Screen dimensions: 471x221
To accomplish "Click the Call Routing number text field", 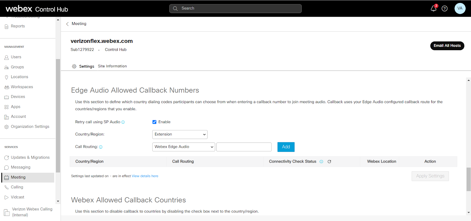I will [x=244, y=147].
